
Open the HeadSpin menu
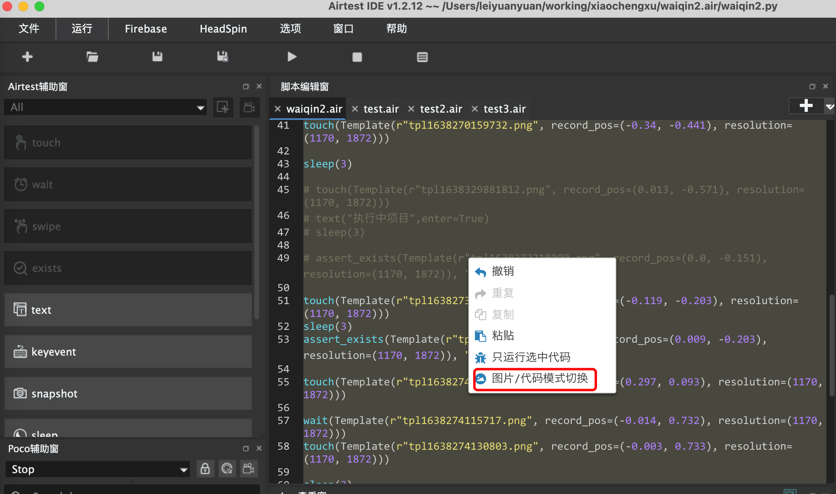[223, 29]
